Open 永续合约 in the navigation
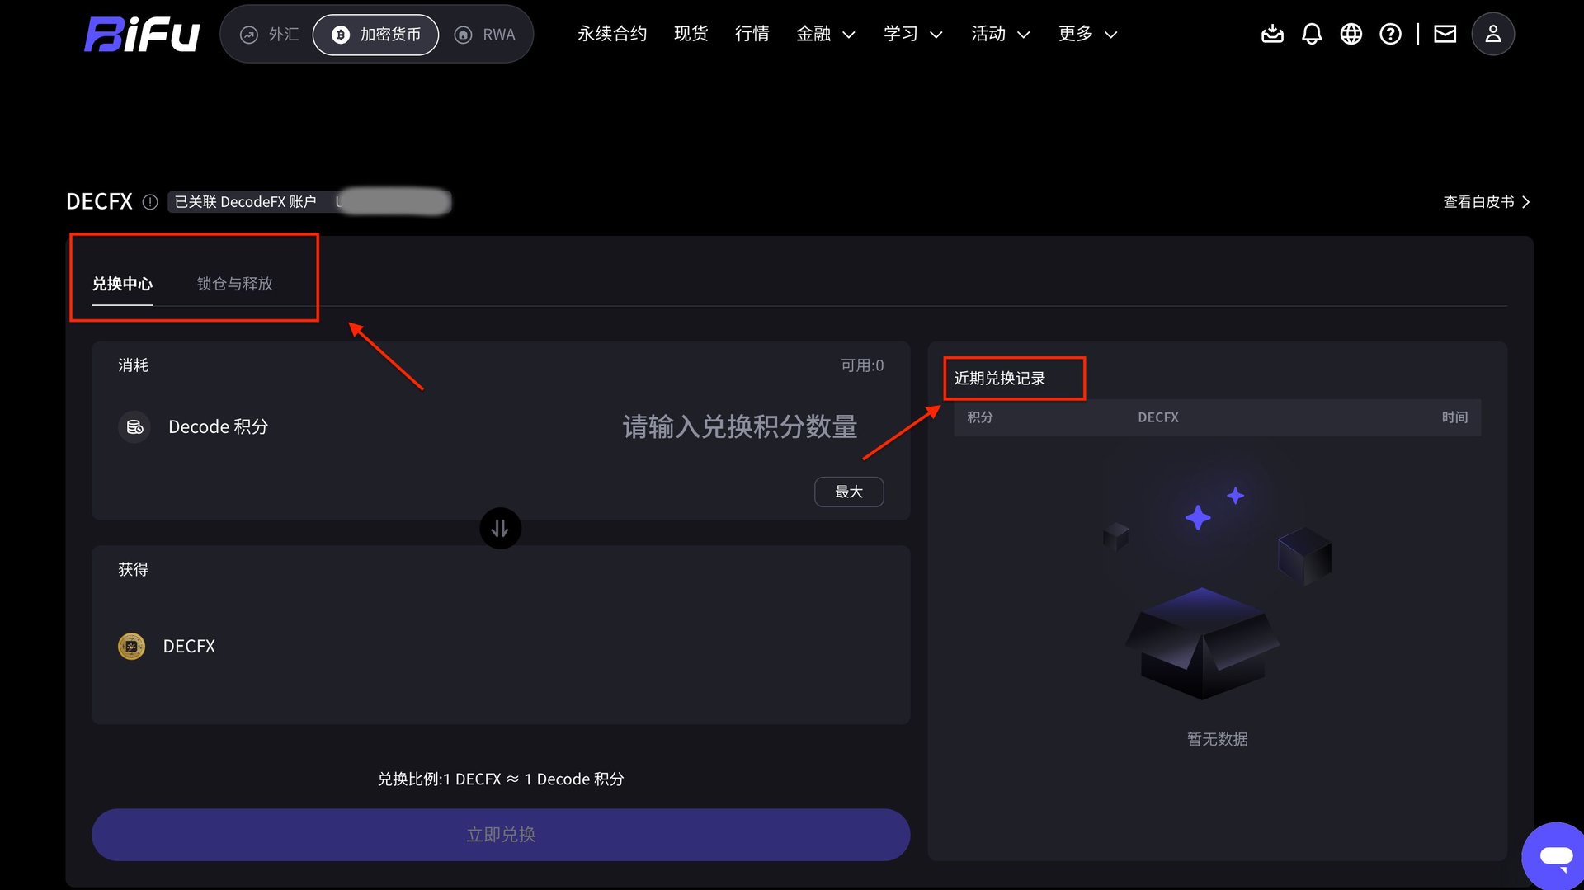The image size is (1584, 890). pyautogui.click(x=612, y=35)
